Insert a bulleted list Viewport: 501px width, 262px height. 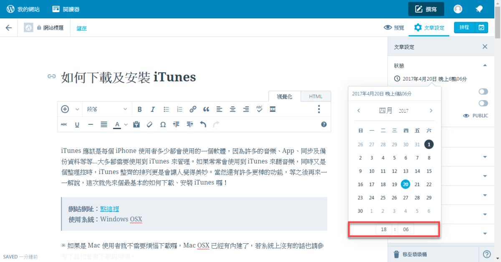(x=166, y=109)
